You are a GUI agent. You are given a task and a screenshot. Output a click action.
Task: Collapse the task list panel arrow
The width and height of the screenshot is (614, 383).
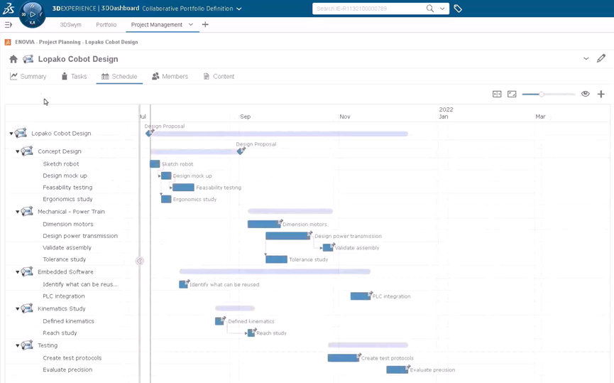click(x=140, y=261)
